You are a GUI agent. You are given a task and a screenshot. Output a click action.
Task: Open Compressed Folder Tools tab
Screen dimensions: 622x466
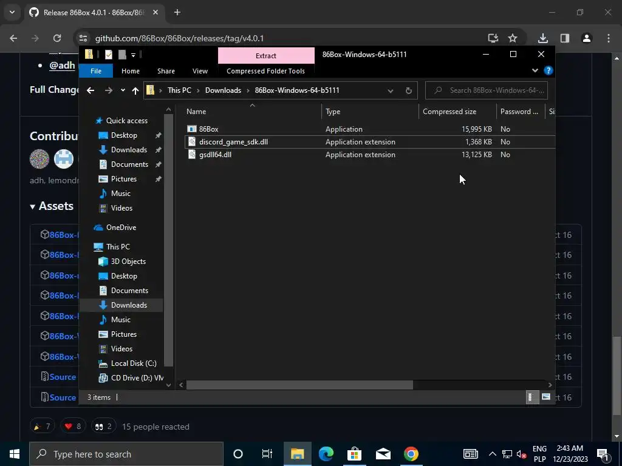[266, 71]
